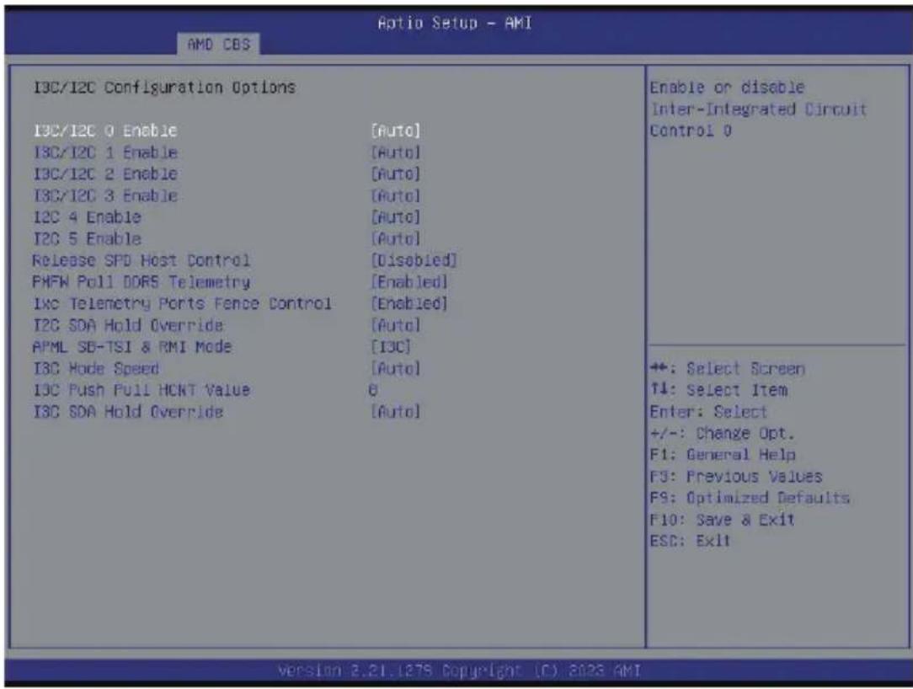Open the I3C/I2C 0 Enable Auto value

pos(395,131)
